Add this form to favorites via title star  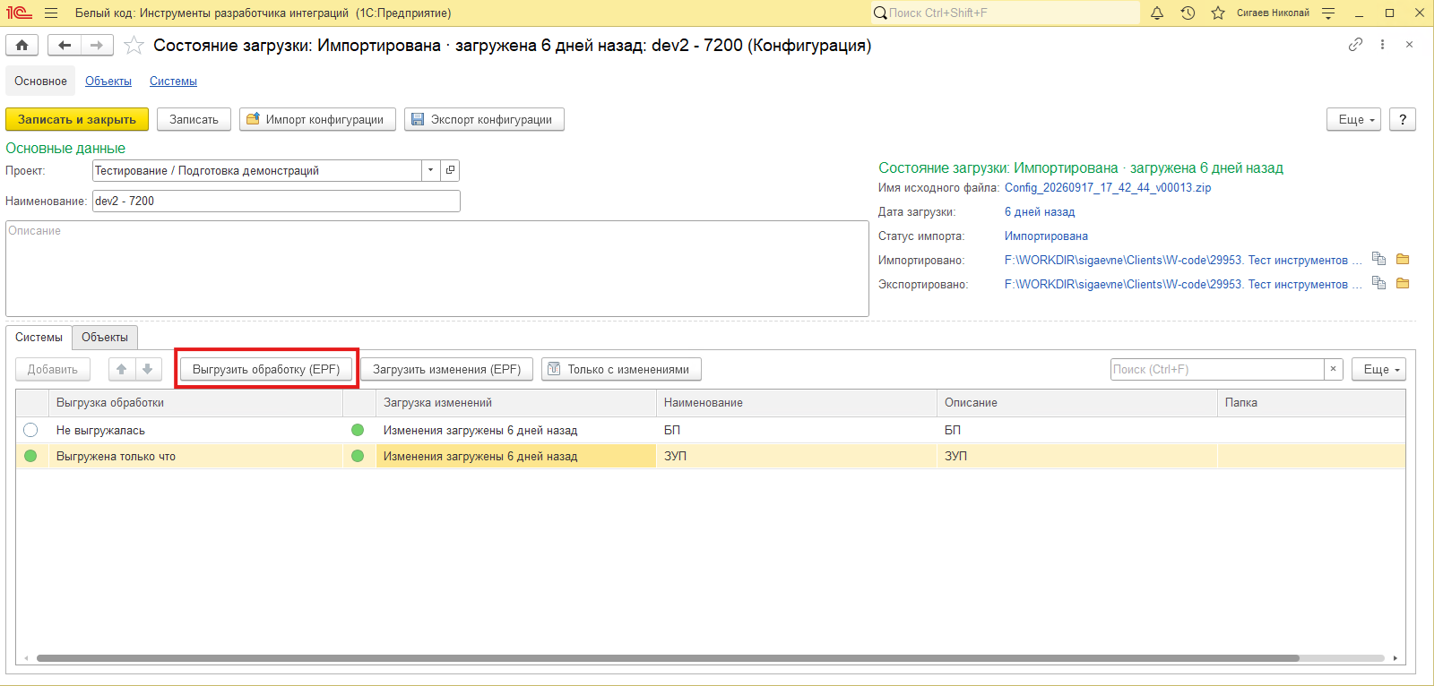(134, 45)
